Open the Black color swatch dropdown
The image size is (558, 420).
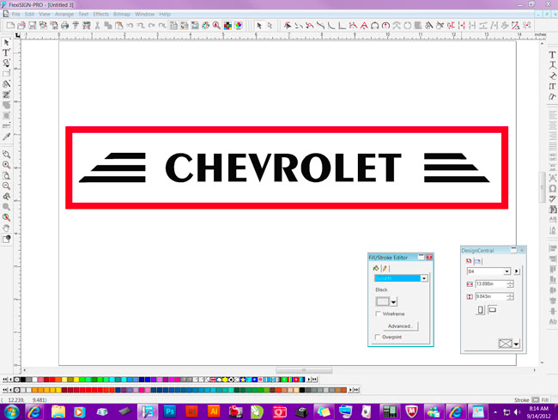pos(393,301)
